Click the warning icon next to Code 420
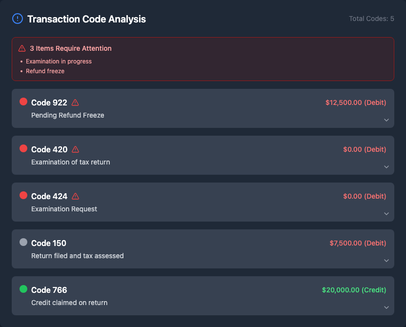Image resolution: width=406 pixels, height=327 pixels. [x=75, y=149]
